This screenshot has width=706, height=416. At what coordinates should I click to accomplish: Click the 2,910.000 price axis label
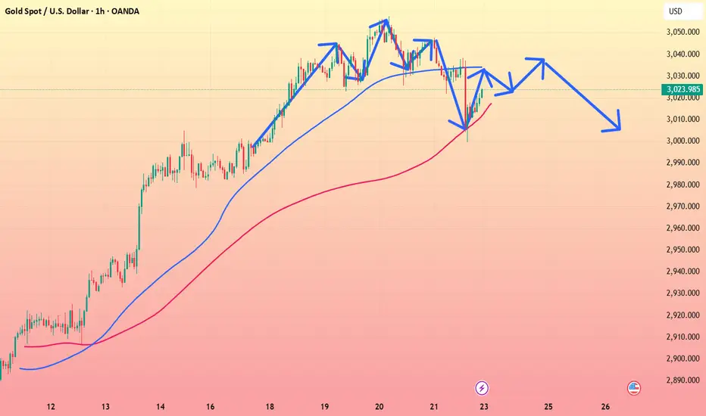pyautogui.click(x=683, y=337)
